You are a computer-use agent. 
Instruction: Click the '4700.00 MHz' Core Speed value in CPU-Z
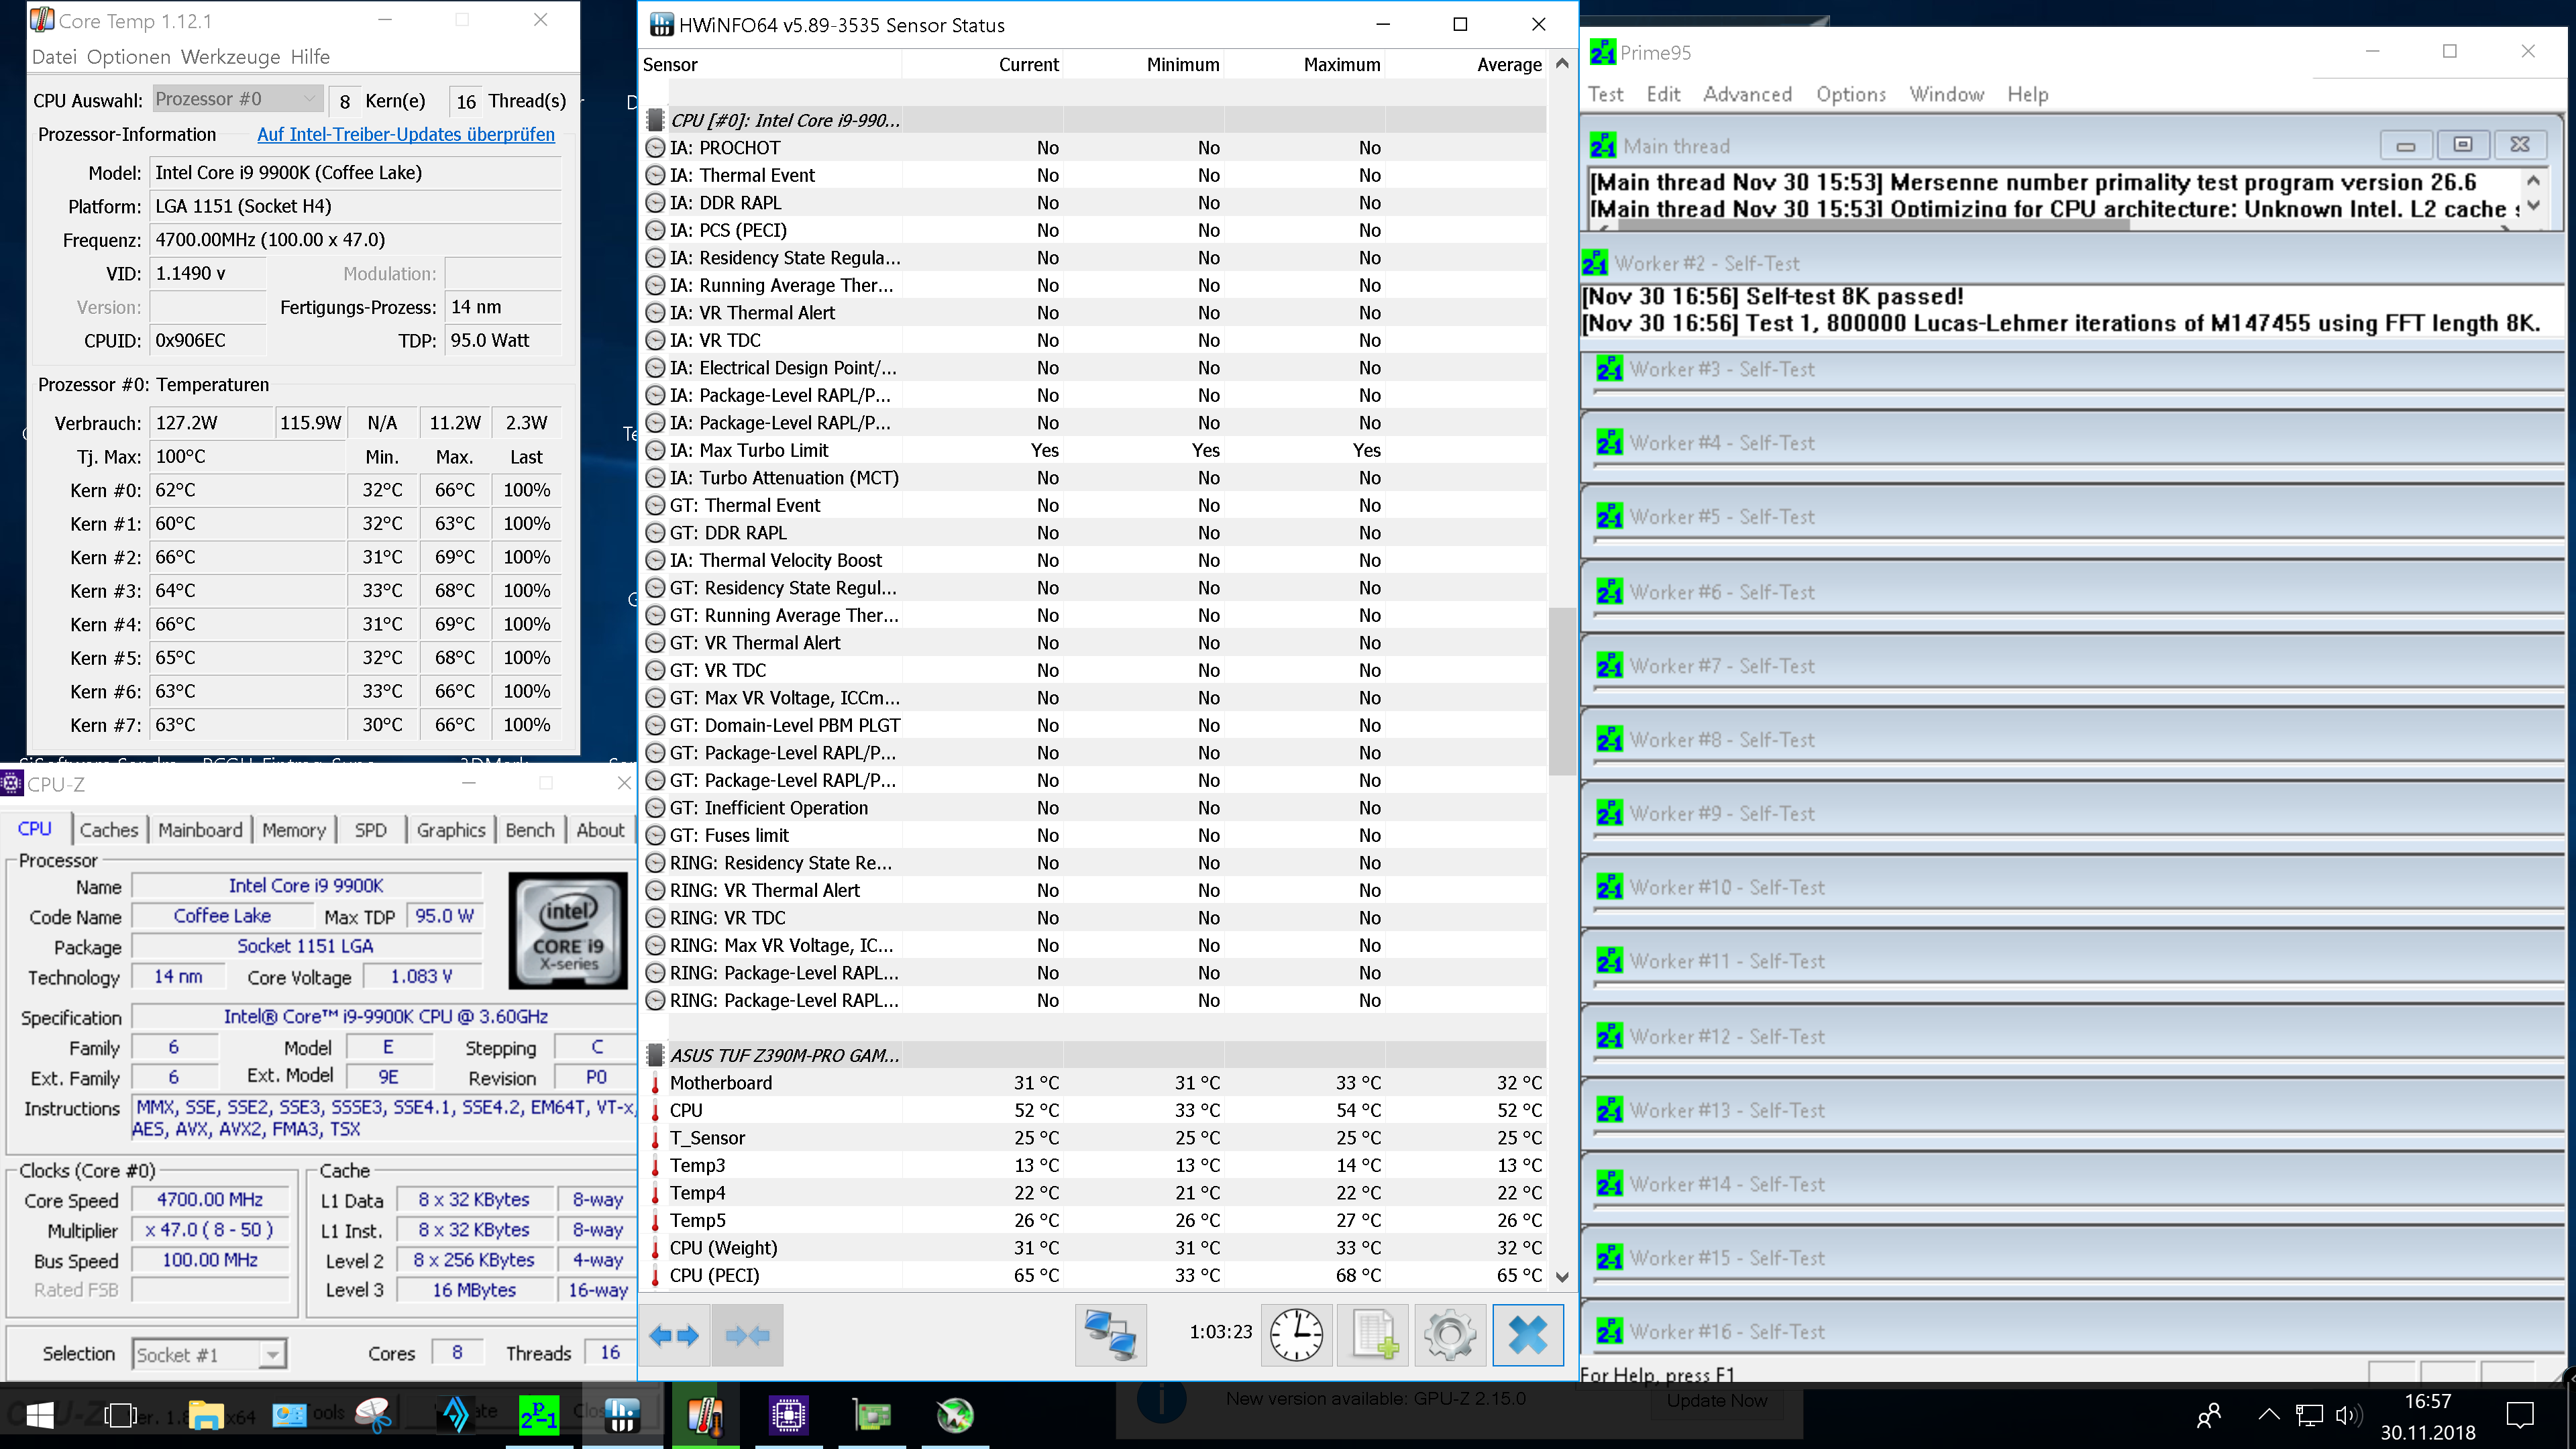(x=210, y=1200)
